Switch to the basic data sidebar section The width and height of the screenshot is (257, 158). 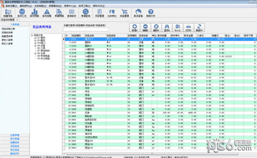(x=15, y=154)
